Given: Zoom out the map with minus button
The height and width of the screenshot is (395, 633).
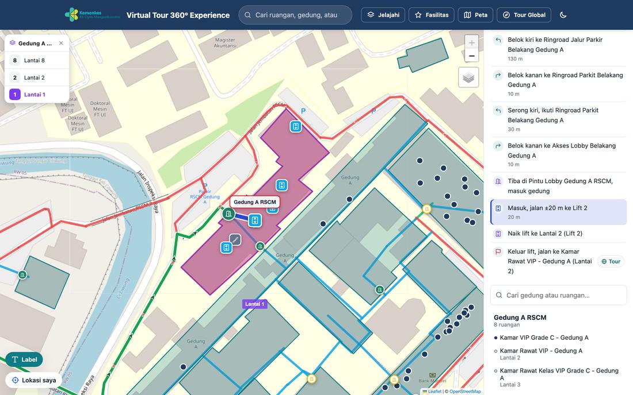Looking at the screenshot, I should coord(471,56).
